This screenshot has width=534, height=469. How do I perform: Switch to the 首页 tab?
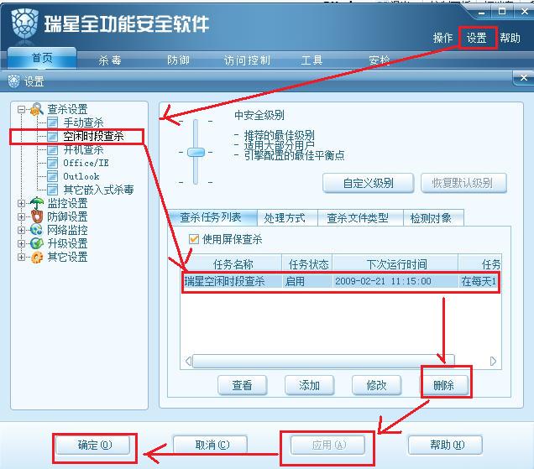[42, 58]
